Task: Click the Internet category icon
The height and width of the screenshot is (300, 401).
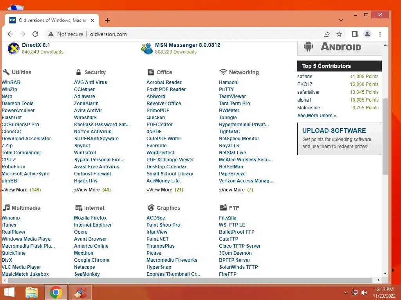Action: 78,208
